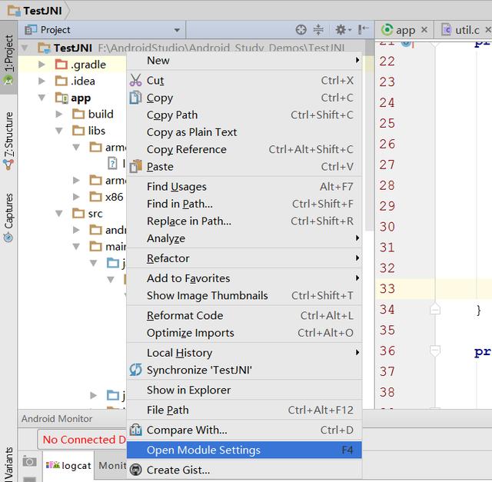The width and height of the screenshot is (492, 482).
Task: Open the New submenu
Action: 244,60
